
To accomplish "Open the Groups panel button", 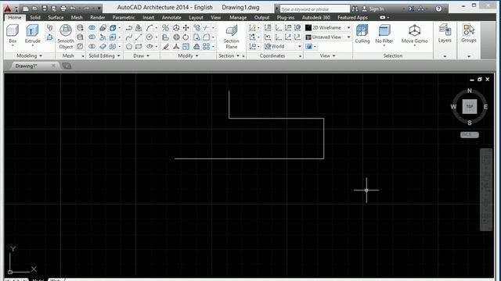I will (468, 34).
